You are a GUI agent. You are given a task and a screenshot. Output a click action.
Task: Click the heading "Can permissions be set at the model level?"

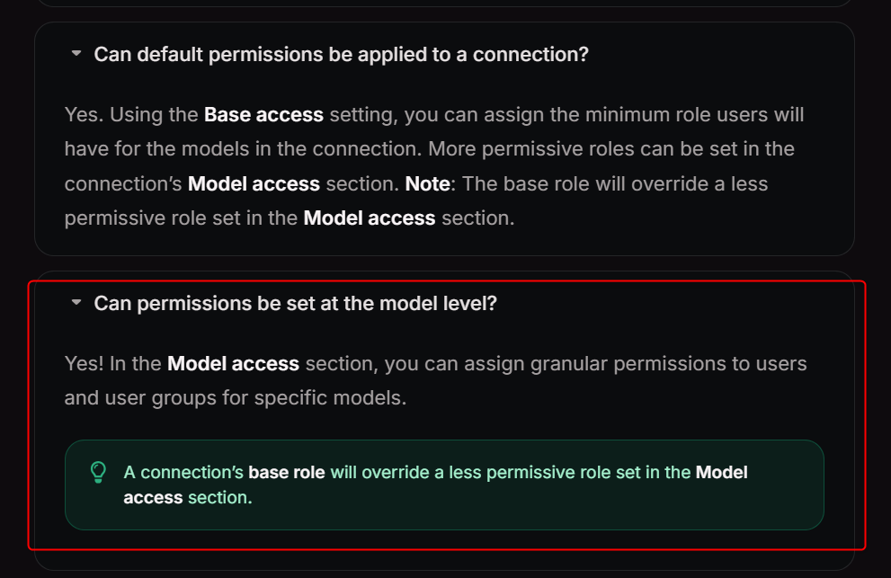point(295,304)
